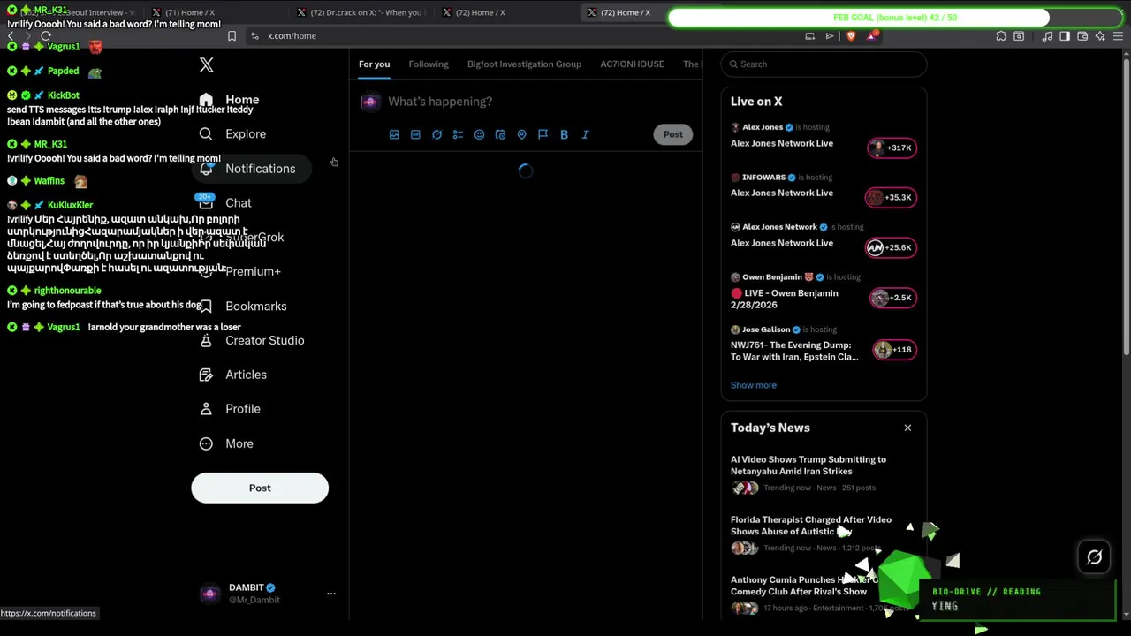
Task: Join the Alex Jones Network live +25.6K
Action: 891,247
